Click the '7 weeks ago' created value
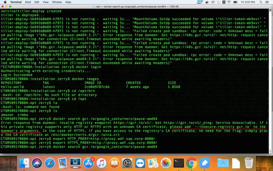273x171 pixels. click(x=137, y=87)
